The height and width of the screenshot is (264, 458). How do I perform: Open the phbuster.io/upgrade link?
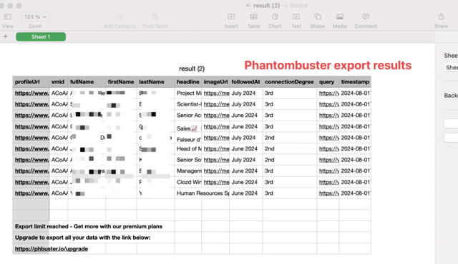(x=52, y=249)
